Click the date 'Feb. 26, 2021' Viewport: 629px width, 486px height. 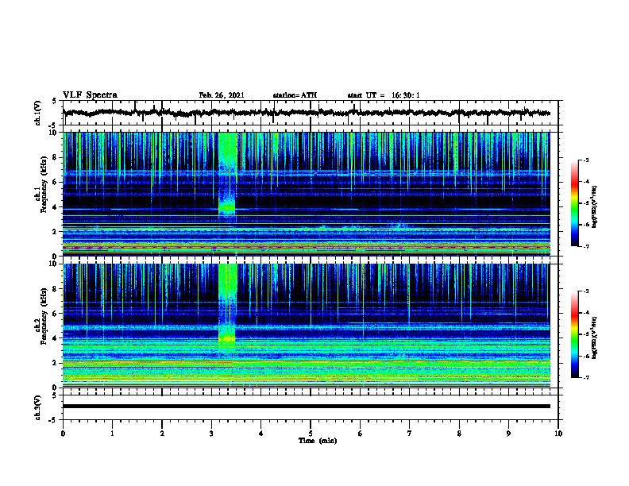[222, 95]
